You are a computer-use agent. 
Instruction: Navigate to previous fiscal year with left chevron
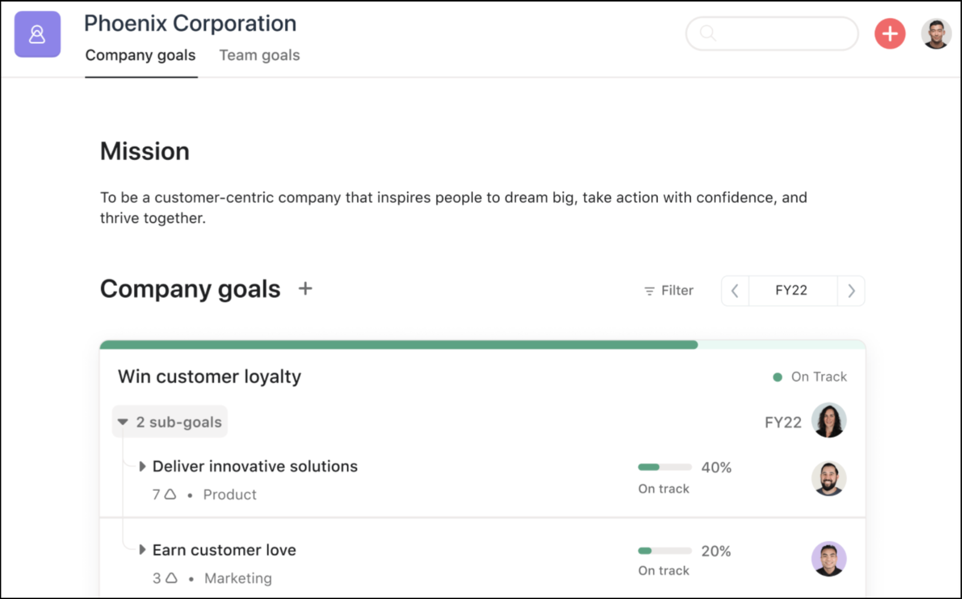pyautogui.click(x=735, y=290)
